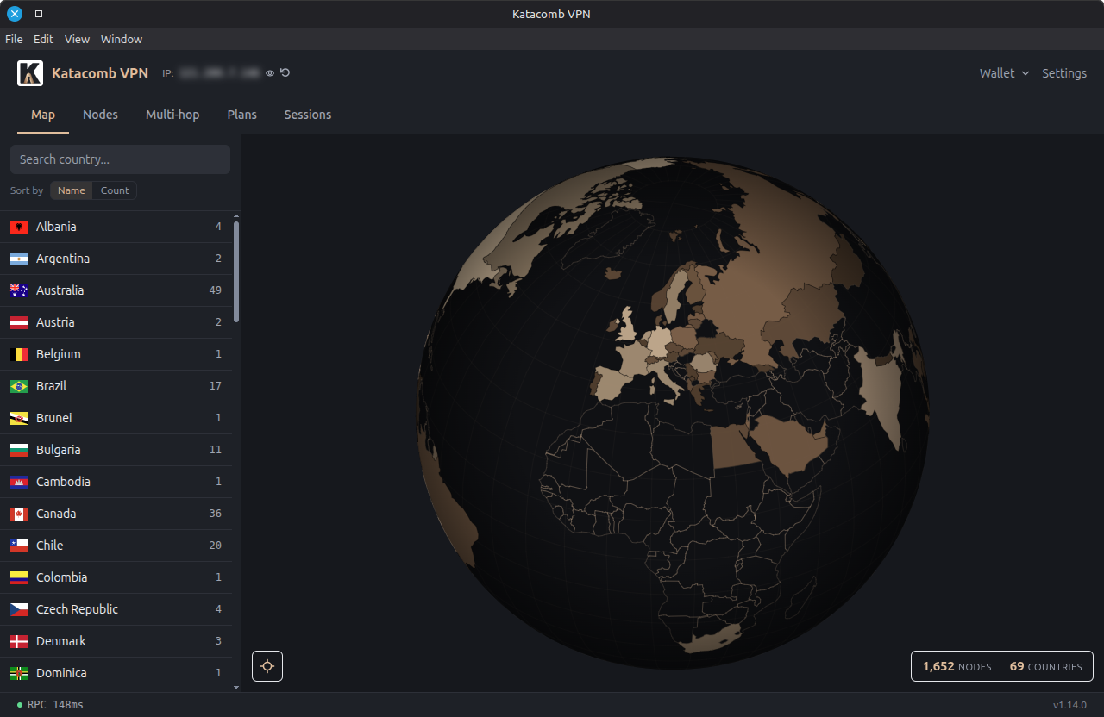Click the Brunei flag icon
The image size is (1104, 717).
click(19, 418)
